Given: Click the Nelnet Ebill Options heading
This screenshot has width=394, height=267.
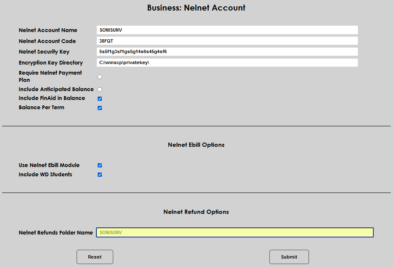Looking at the screenshot, I should (196, 145).
